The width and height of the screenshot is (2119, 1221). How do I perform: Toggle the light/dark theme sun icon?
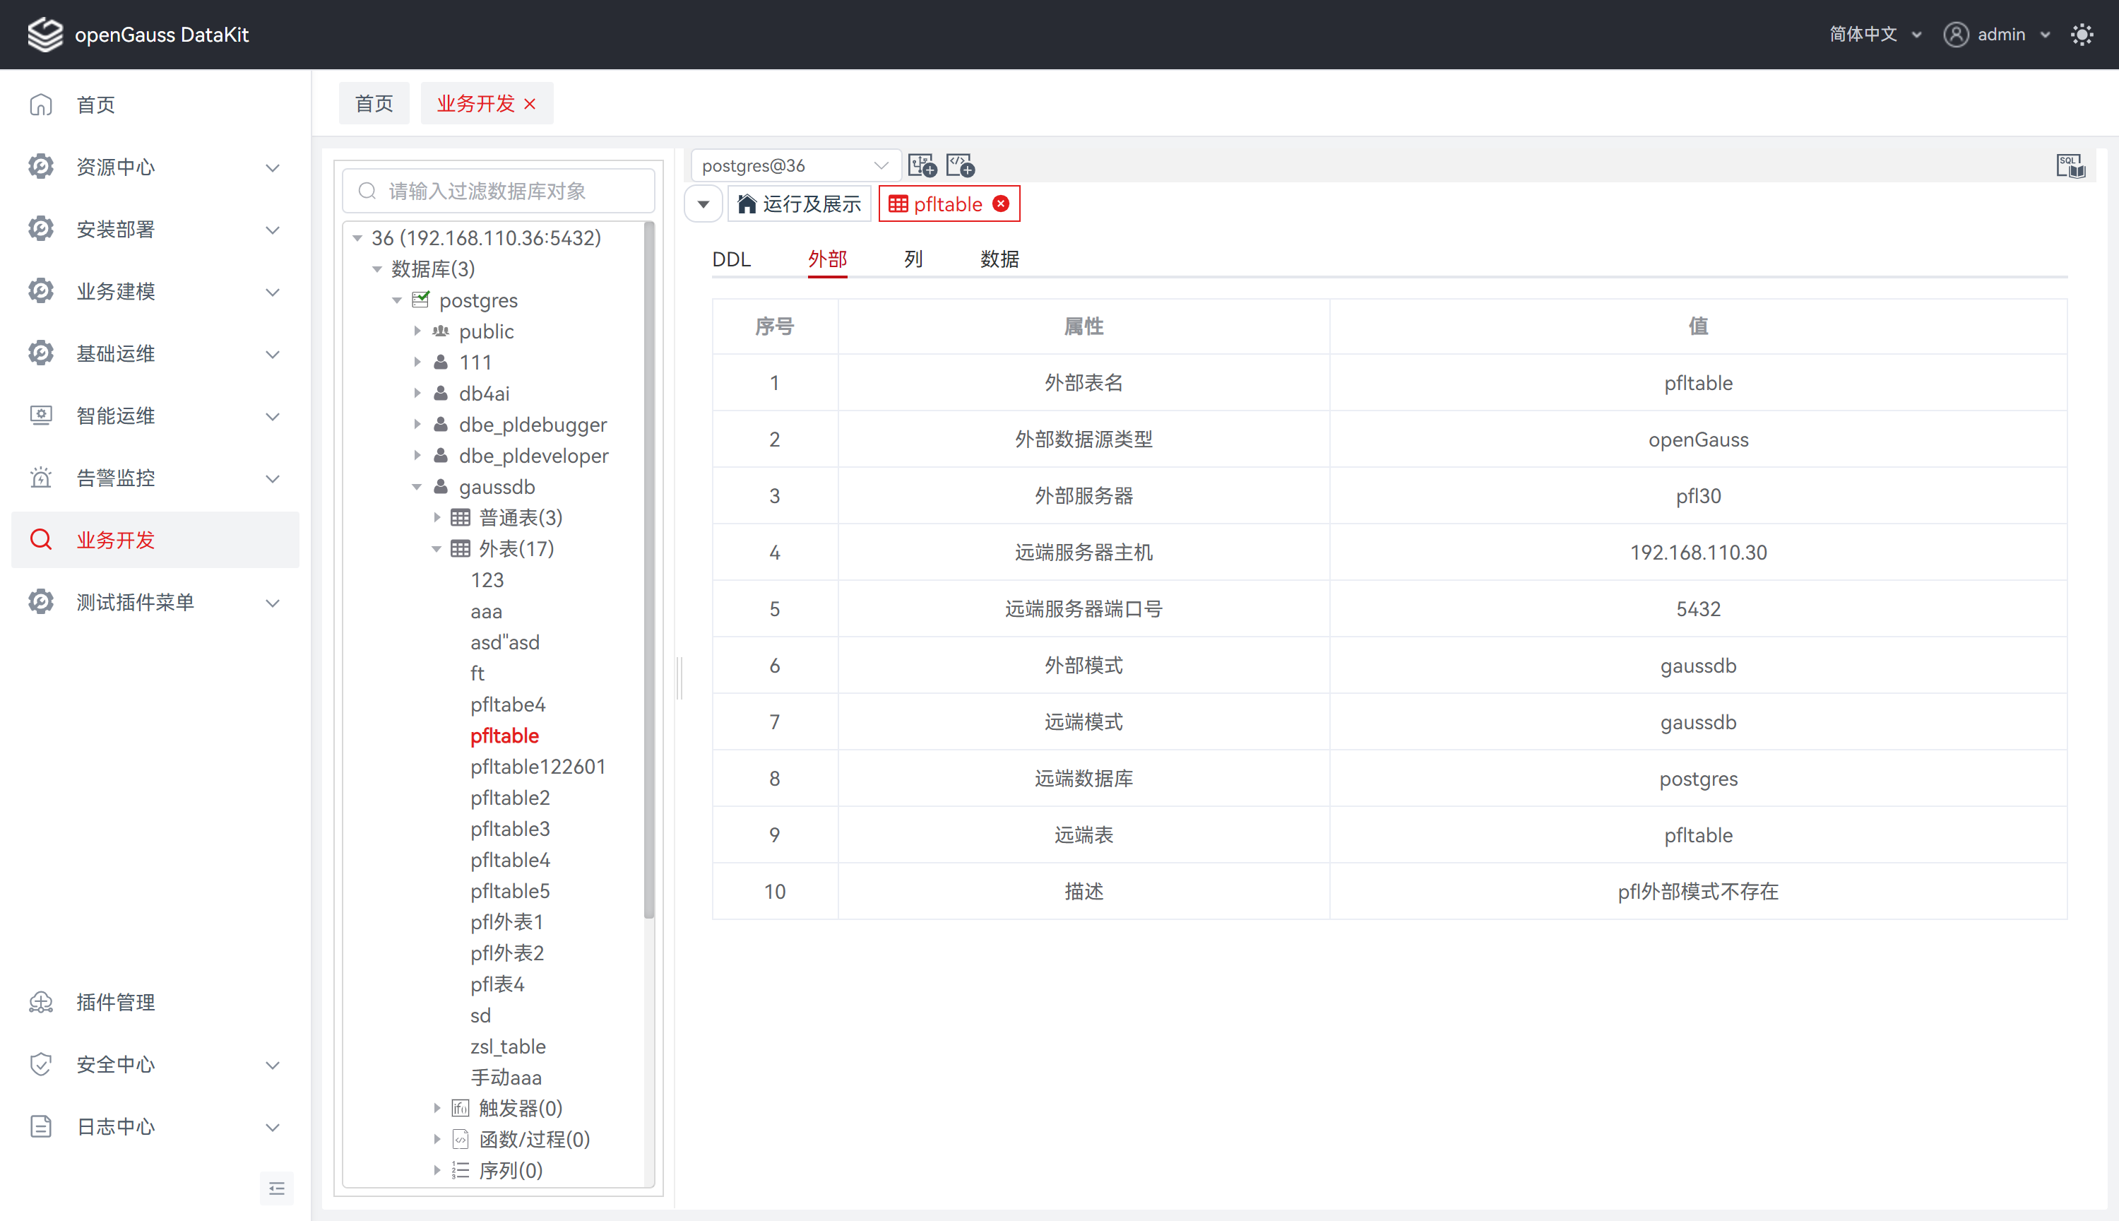(x=2082, y=35)
